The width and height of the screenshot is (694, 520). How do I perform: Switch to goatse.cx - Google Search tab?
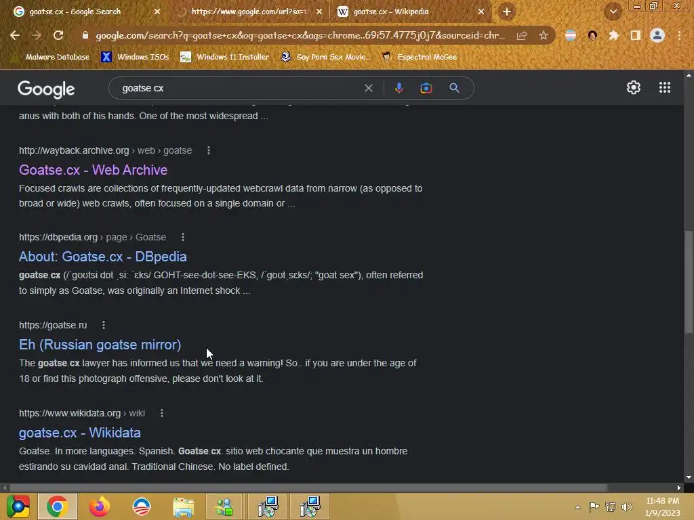[75, 12]
